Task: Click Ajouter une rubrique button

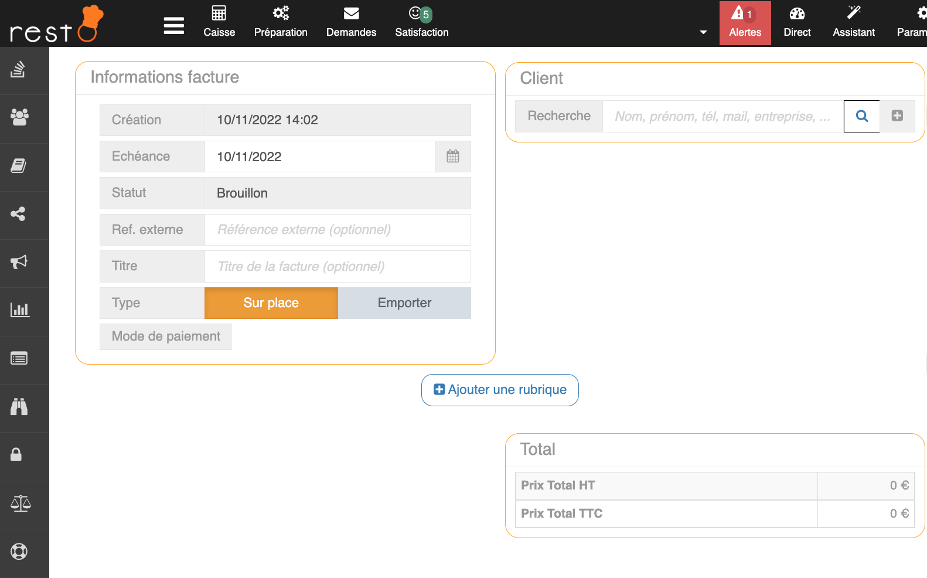Action: [x=500, y=390]
